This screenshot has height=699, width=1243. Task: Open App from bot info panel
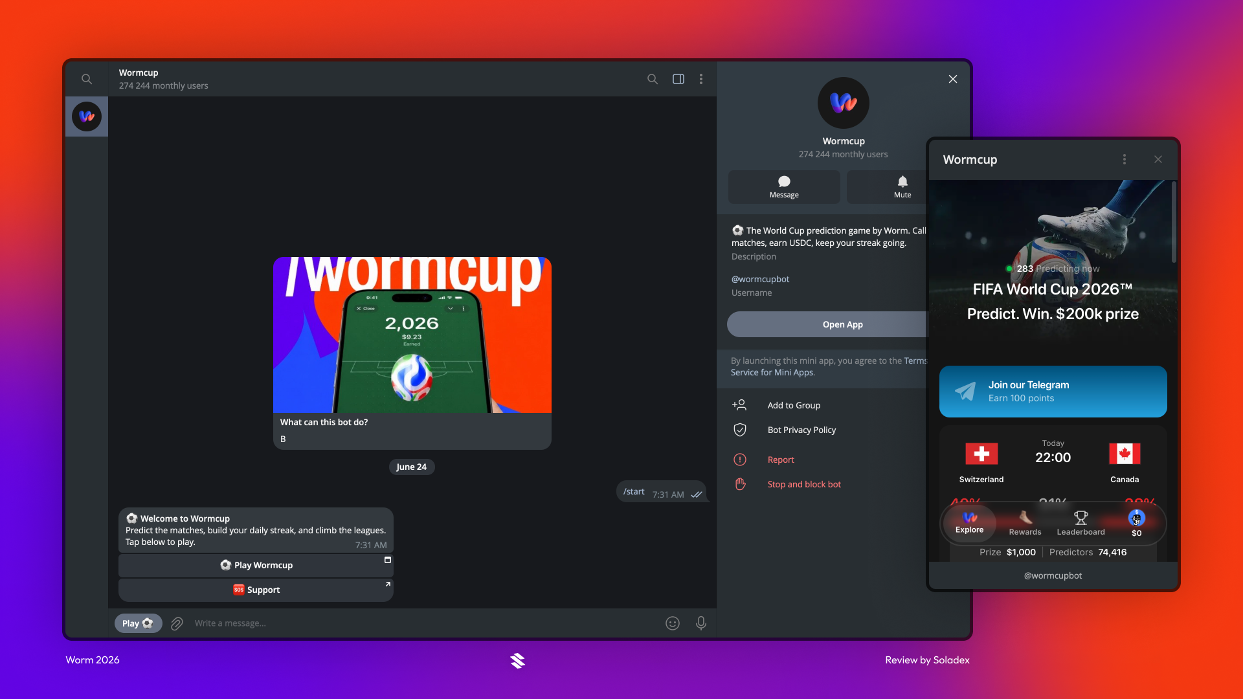(x=828, y=324)
